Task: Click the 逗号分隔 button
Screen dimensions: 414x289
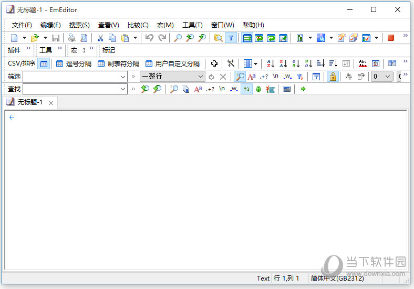Action: [x=74, y=63]
